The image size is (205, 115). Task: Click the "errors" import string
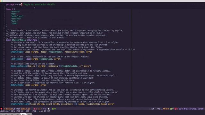pos(15,11)
